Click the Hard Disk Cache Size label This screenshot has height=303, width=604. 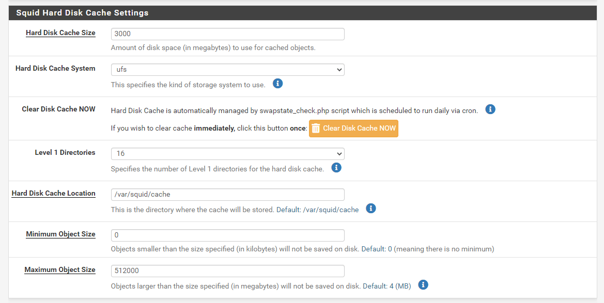pyautogui.click(x=60, y=33)
